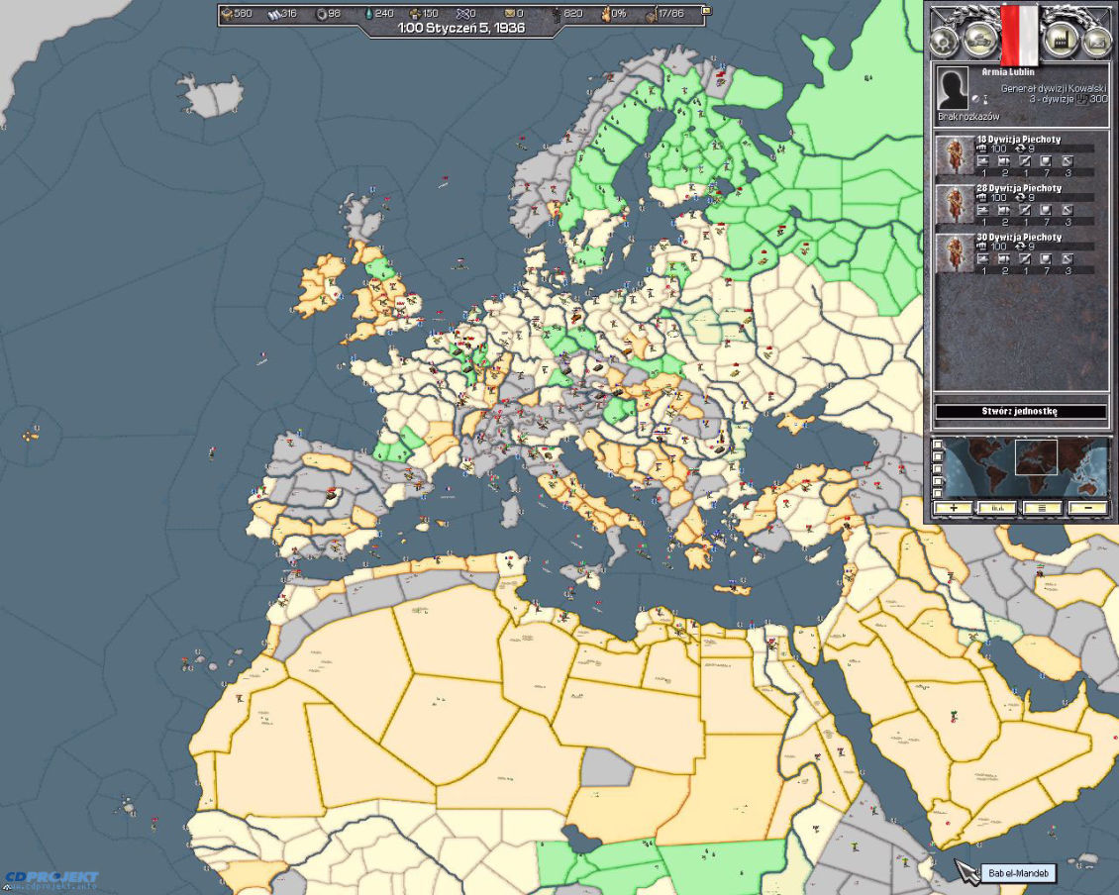This screenshot has height=895, width=1119.
Task: Click the Armia Lublin army name
Action: click(x=1008, y=72)
